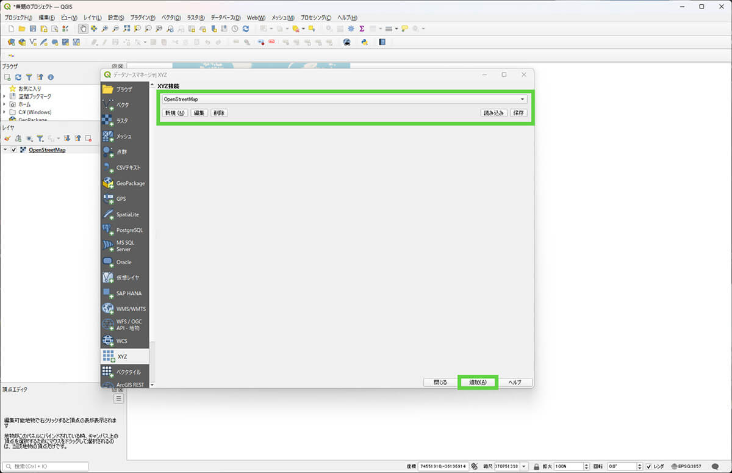Select PostgreSQL in the data source sidebar
The height and width of the screenshot is (473, 732).
pos(124,230)
